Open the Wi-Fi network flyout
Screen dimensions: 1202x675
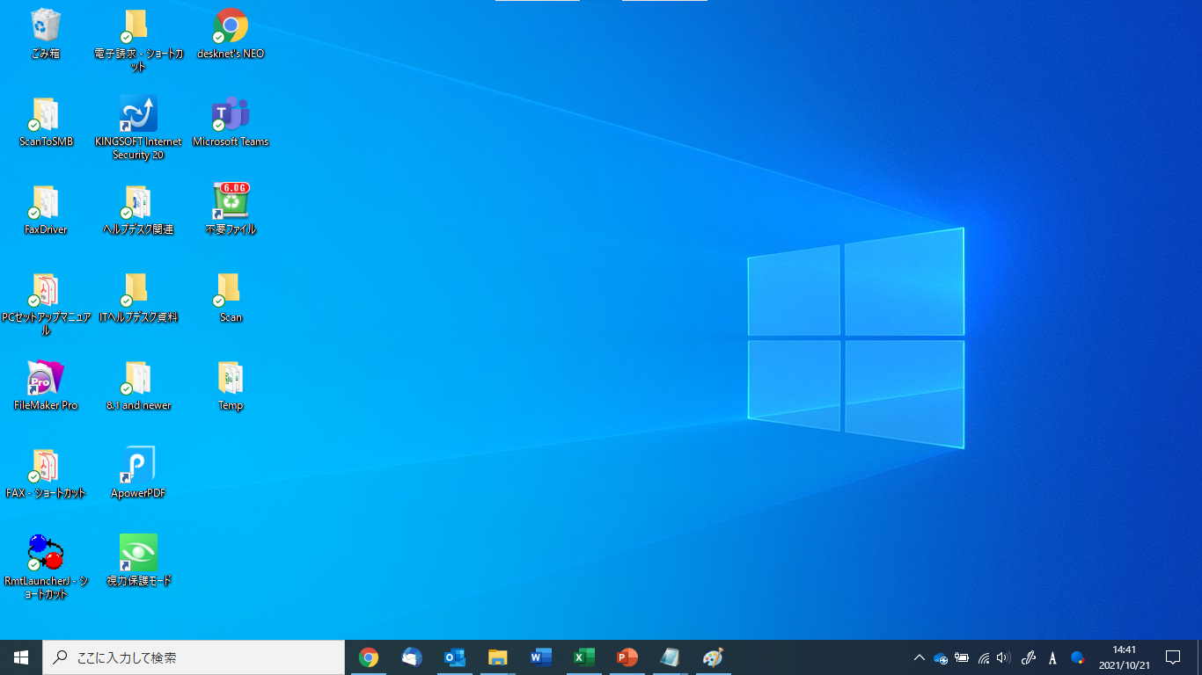coord(983,657)
